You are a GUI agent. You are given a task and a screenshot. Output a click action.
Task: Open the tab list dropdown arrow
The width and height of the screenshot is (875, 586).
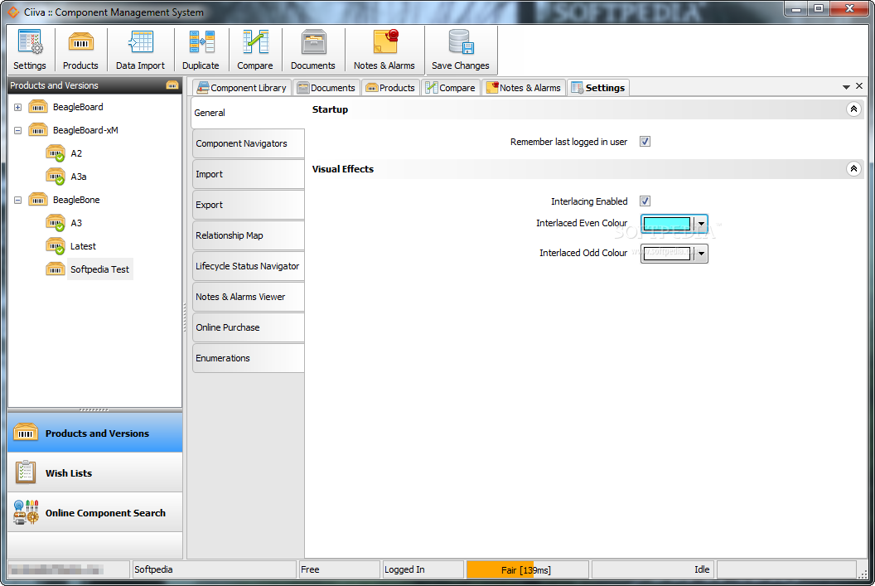(x=846, y=87)
